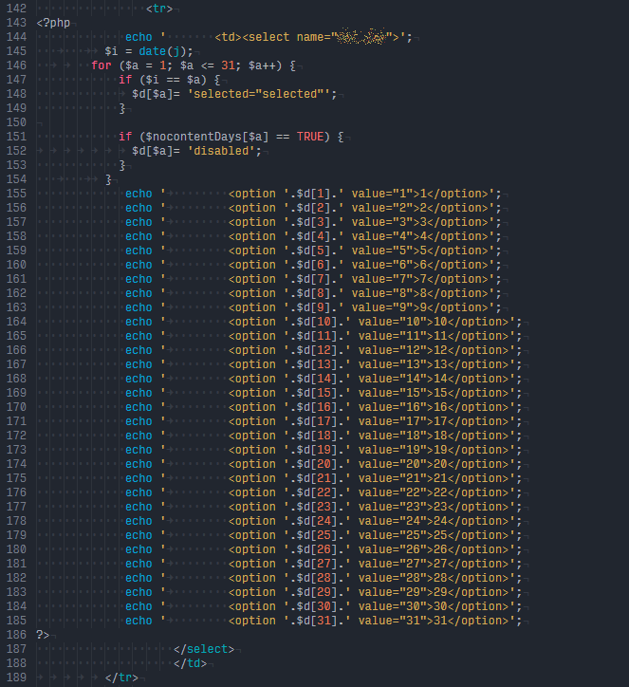Click the 'if ($i == $a)' condition
This screenshot has height=687, width=629.
pos(162,80)
